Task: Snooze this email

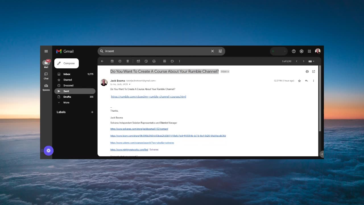Action: [x=146, y=61]
